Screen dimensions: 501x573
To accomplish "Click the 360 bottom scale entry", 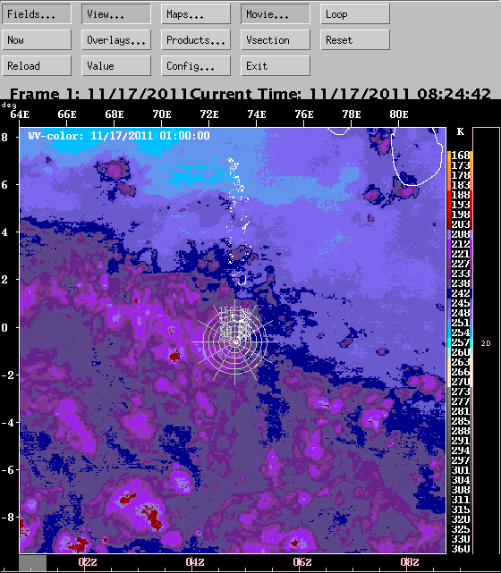I will (x=460, y=549).
